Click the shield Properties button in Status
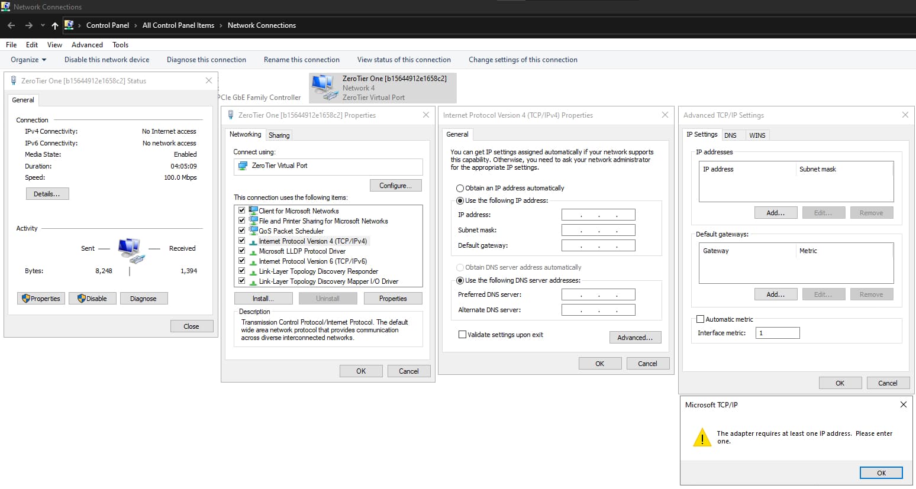The image size is (916, 489). click(41, 299)
